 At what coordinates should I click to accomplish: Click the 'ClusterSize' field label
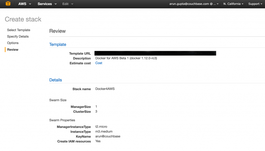coord(82,112)
